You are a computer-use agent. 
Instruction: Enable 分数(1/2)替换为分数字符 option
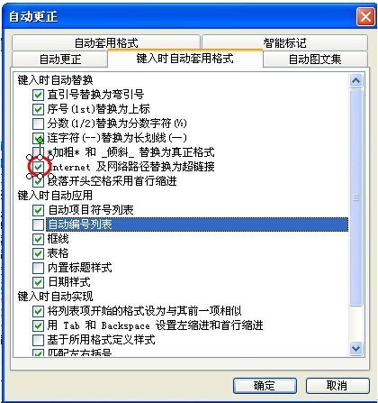click(x=38, y=124)
